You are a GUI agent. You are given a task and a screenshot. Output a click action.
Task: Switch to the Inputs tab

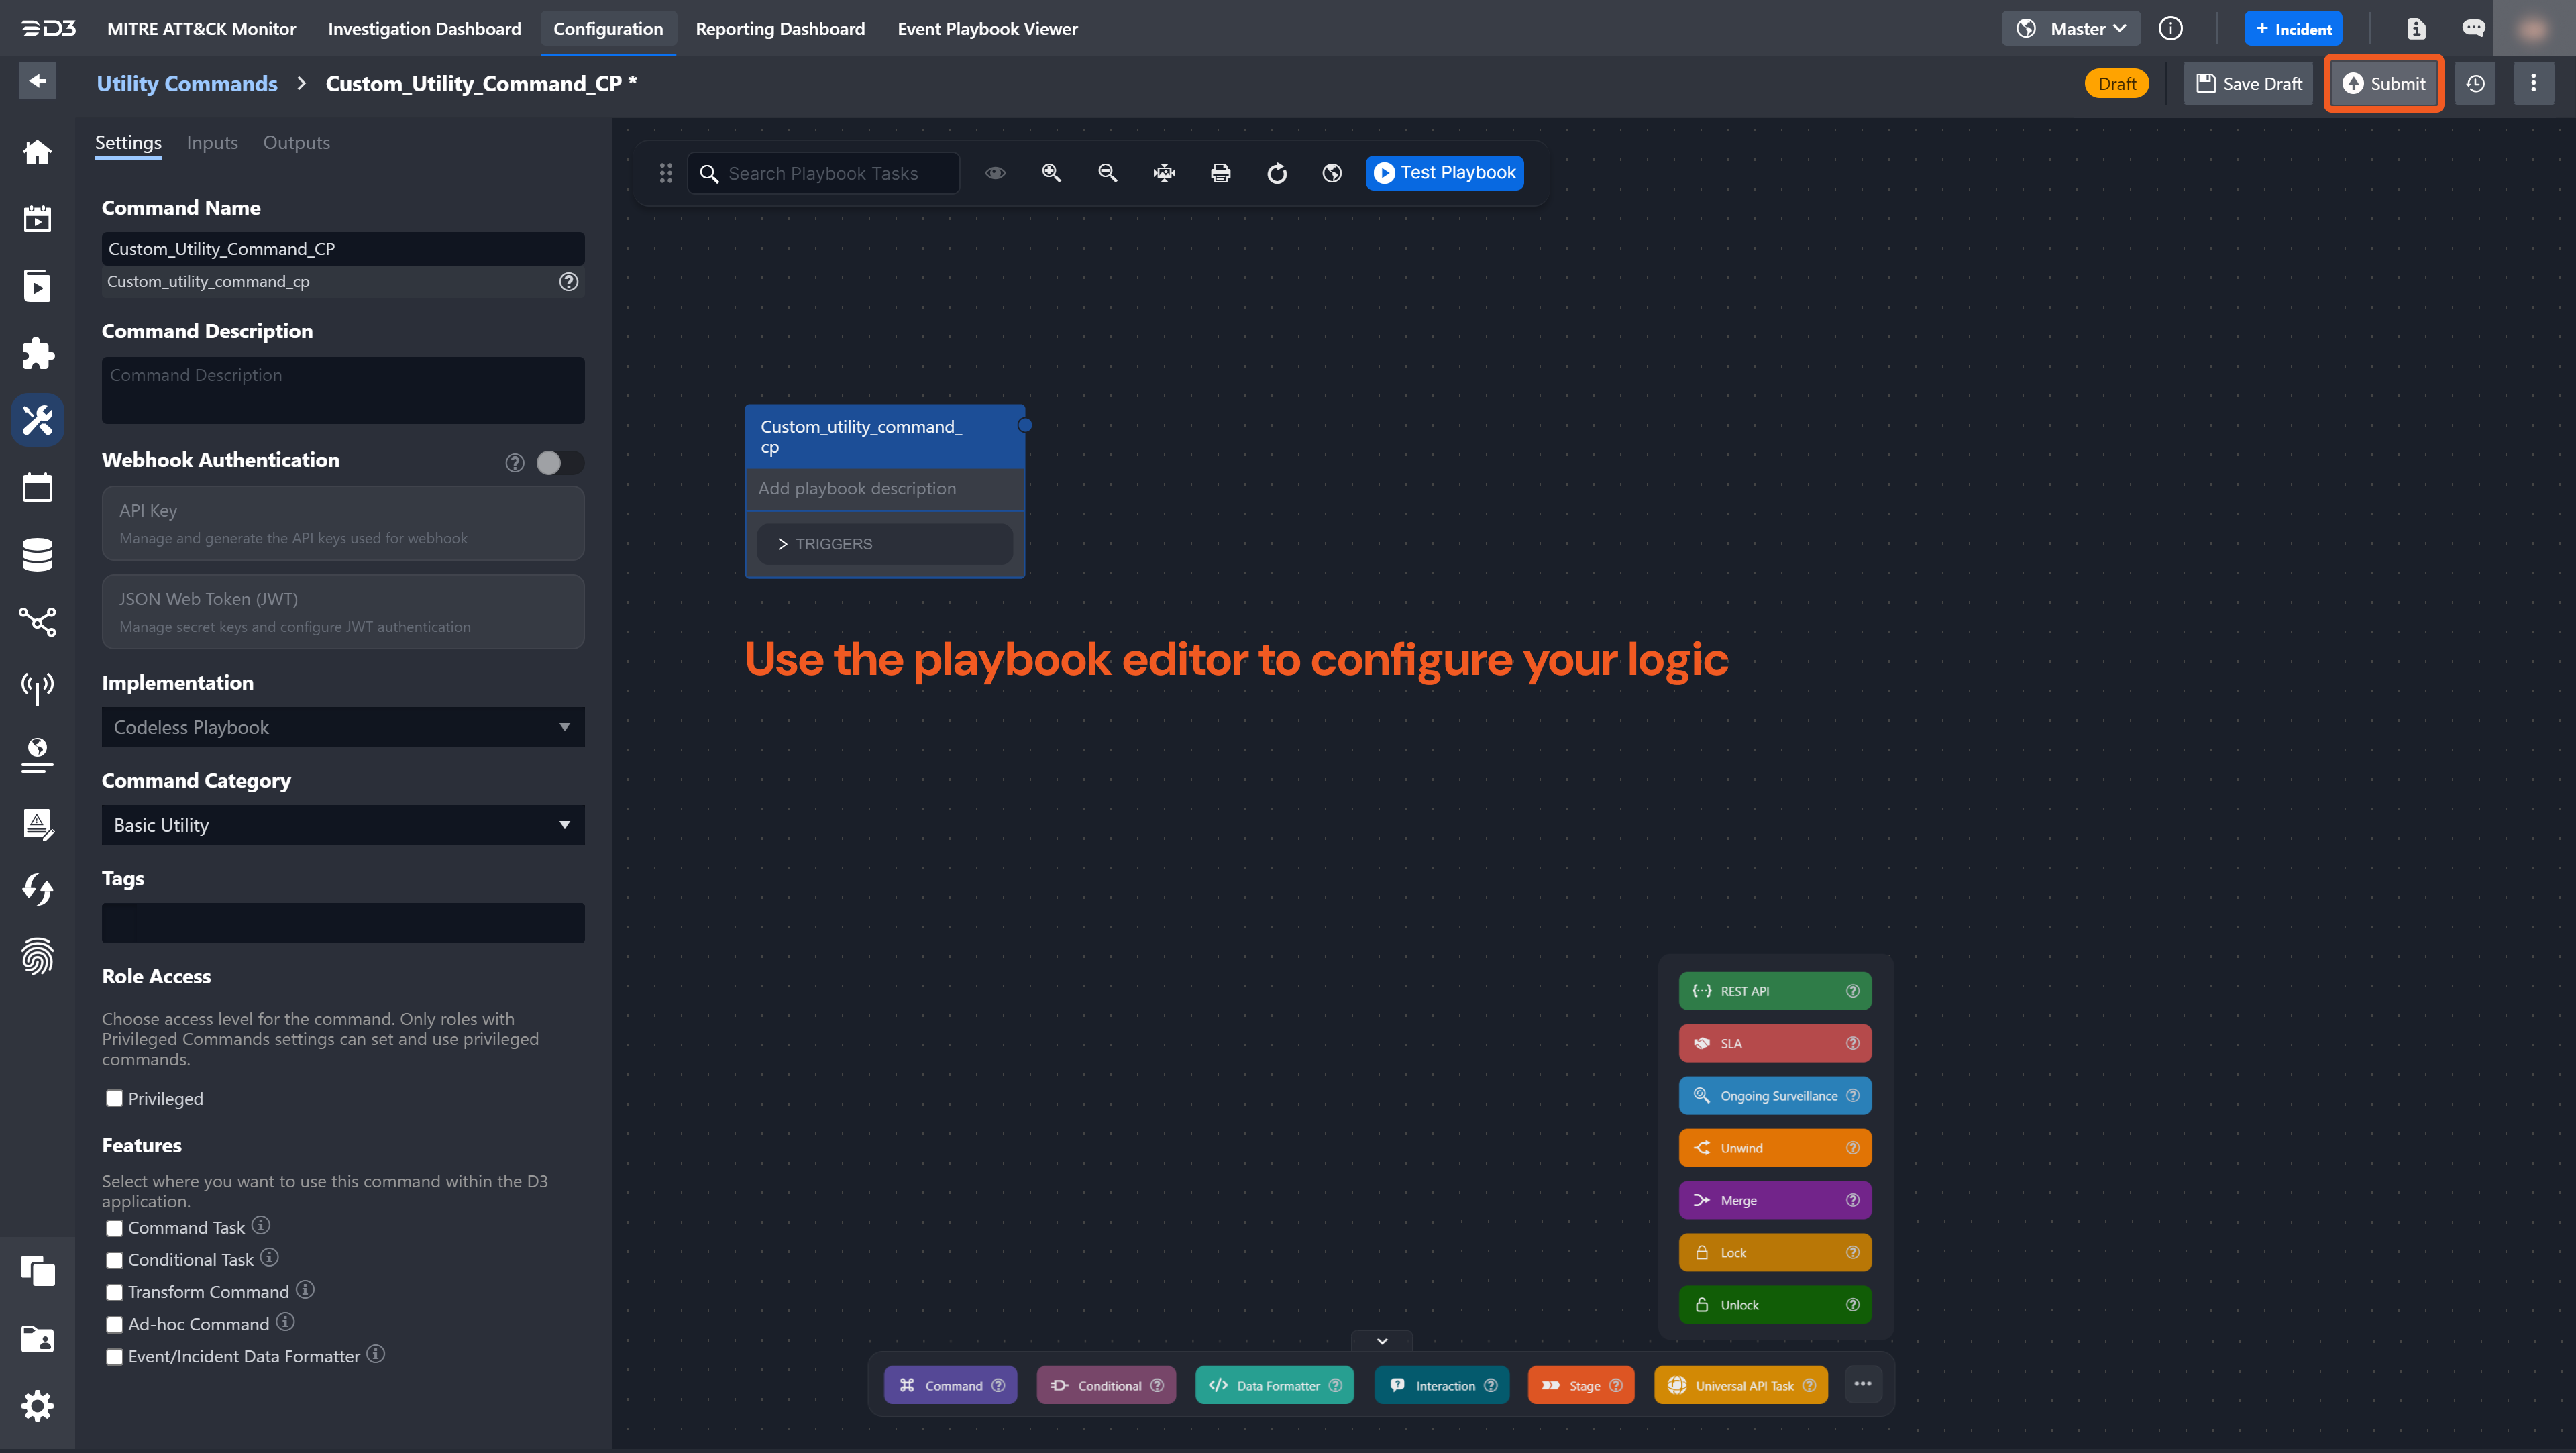coord(212,142)
